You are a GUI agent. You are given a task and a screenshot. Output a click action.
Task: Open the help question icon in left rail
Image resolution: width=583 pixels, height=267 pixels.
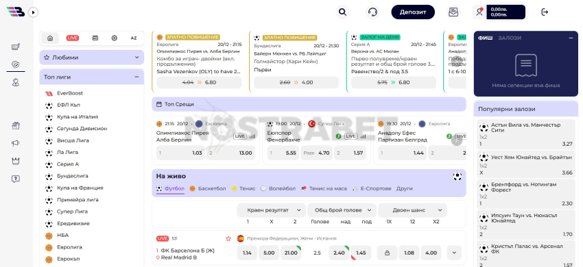[x=16, y=179]
